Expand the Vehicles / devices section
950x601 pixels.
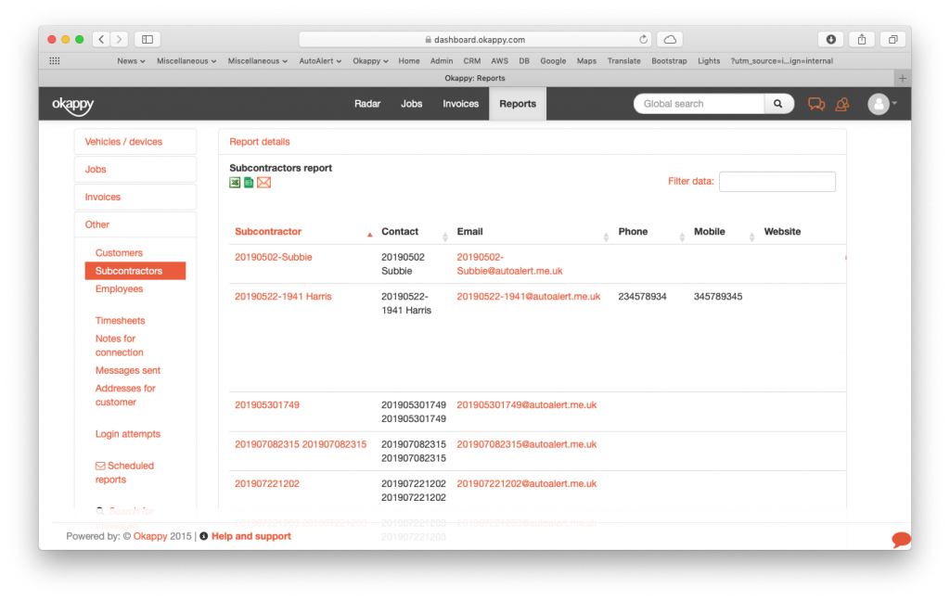[135, 142]
